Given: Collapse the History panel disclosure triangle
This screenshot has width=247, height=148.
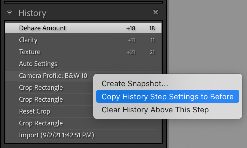Looking at the screenshot, I should (x=9, y=12).
